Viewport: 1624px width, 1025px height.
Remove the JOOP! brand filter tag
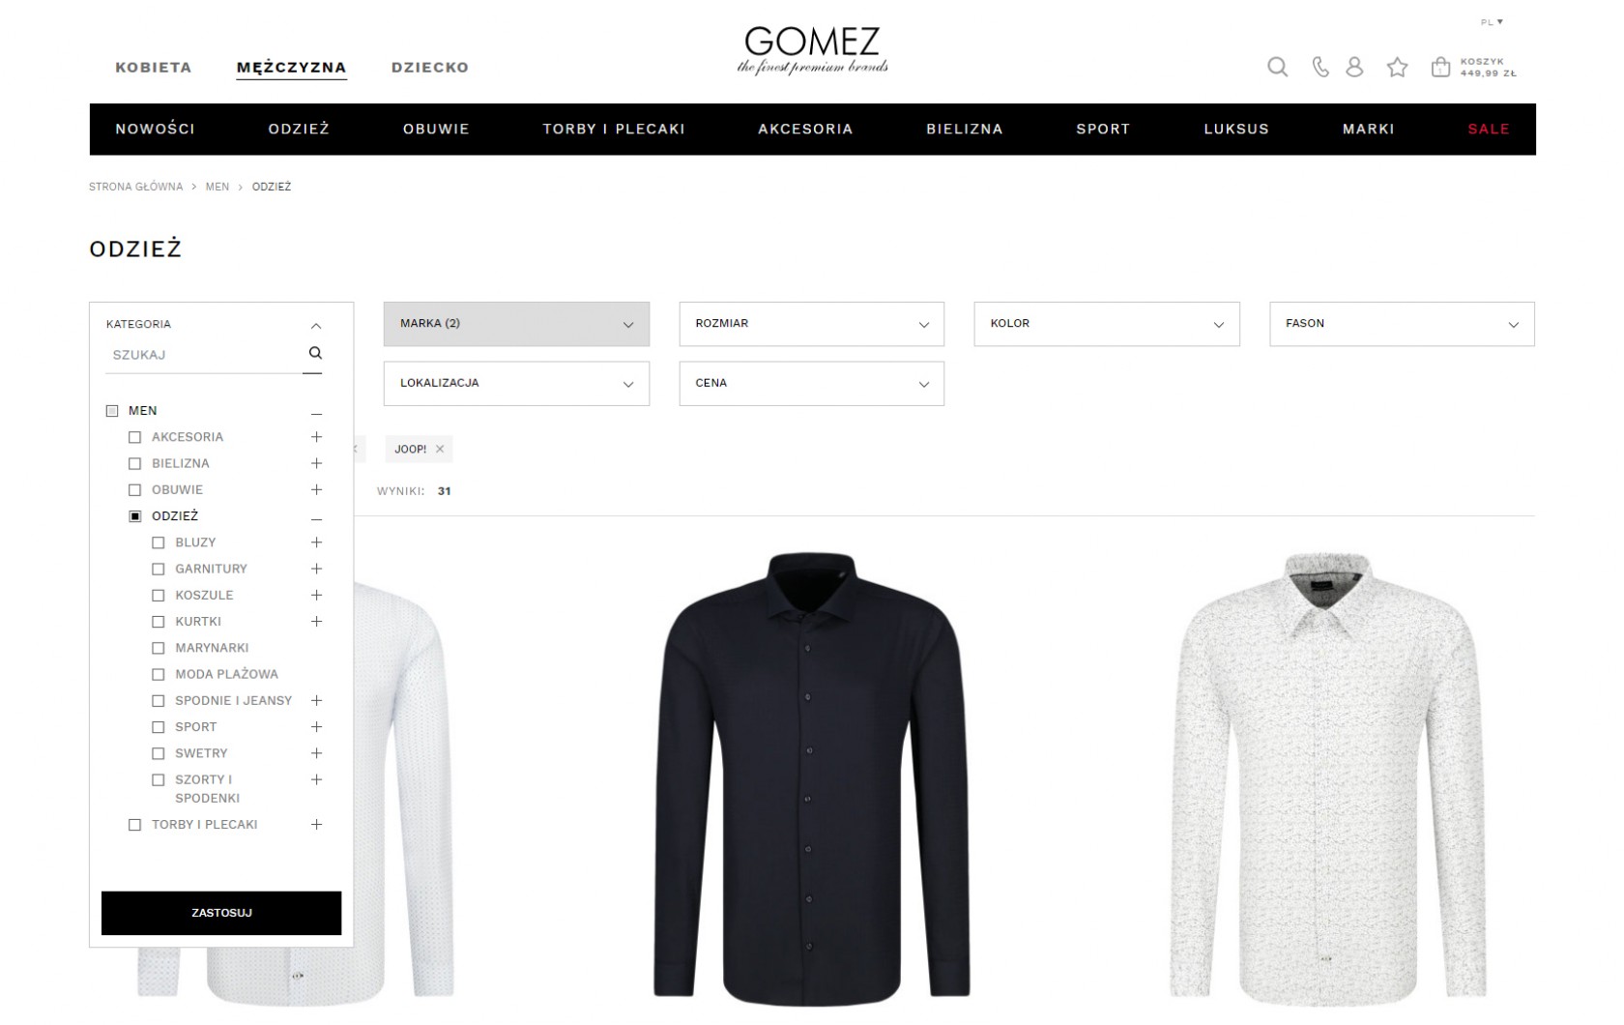[440, 449]
